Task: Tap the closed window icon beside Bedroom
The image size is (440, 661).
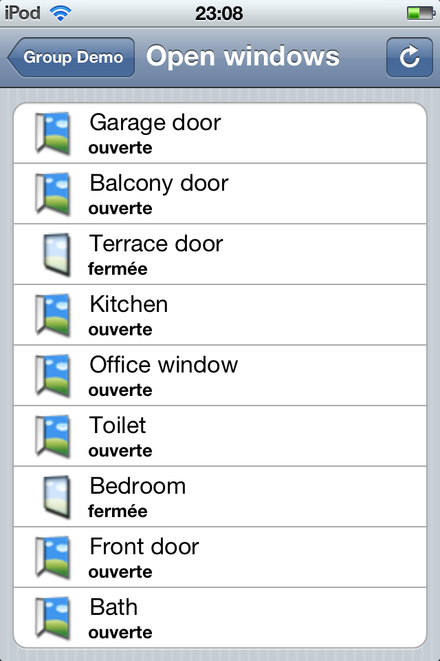Action: (x=55, y=497)
